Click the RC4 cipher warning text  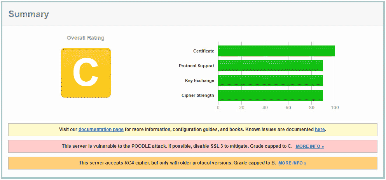(x=178, y=163)
